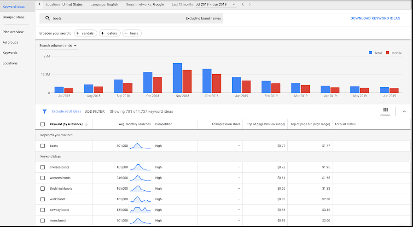The height and width of the screenshot is (227, 413).
Task: Open Ad groups in sidebar
Action: pyautogui.click(x=10, y=42)
